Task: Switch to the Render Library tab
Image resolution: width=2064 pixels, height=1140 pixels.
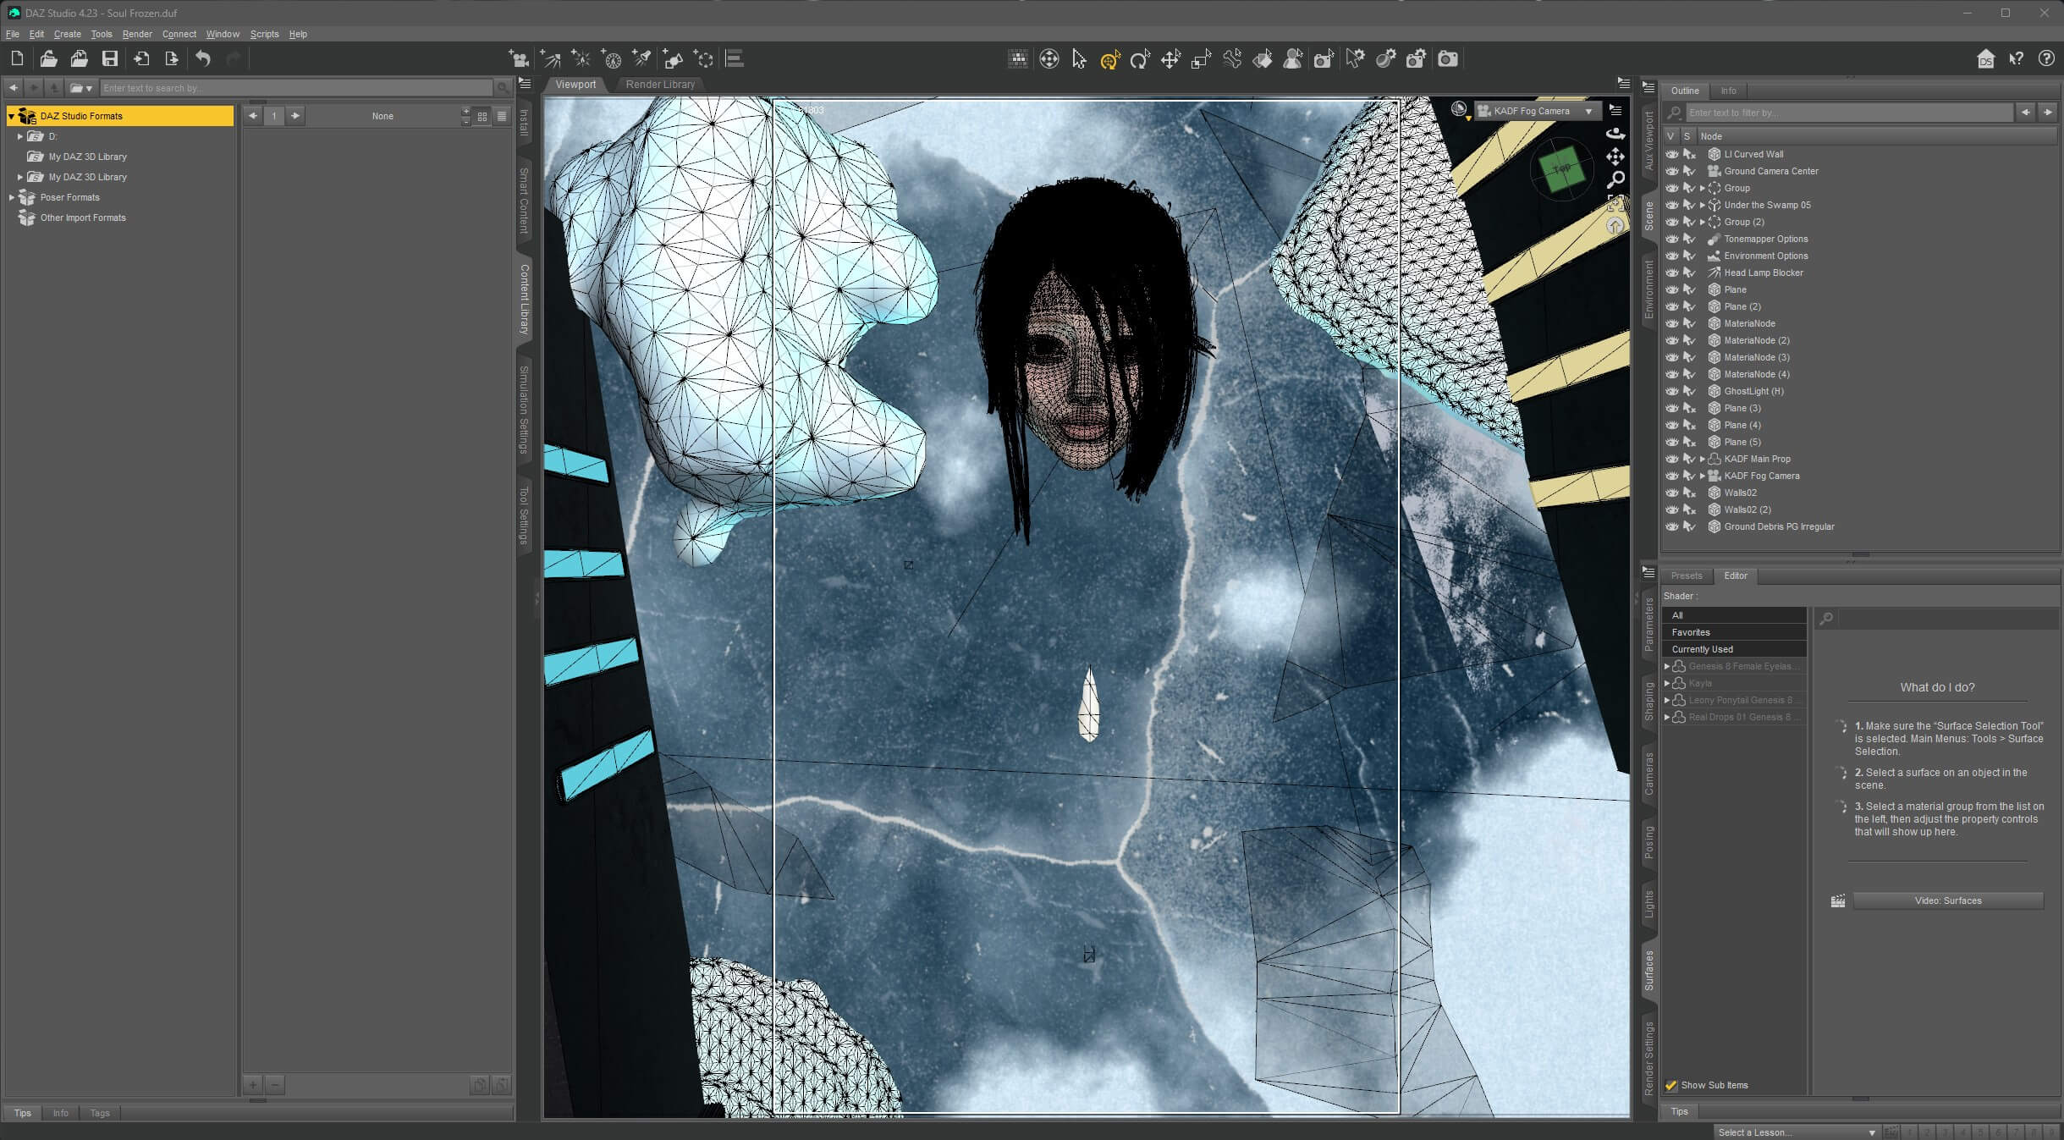Action: 660,85
